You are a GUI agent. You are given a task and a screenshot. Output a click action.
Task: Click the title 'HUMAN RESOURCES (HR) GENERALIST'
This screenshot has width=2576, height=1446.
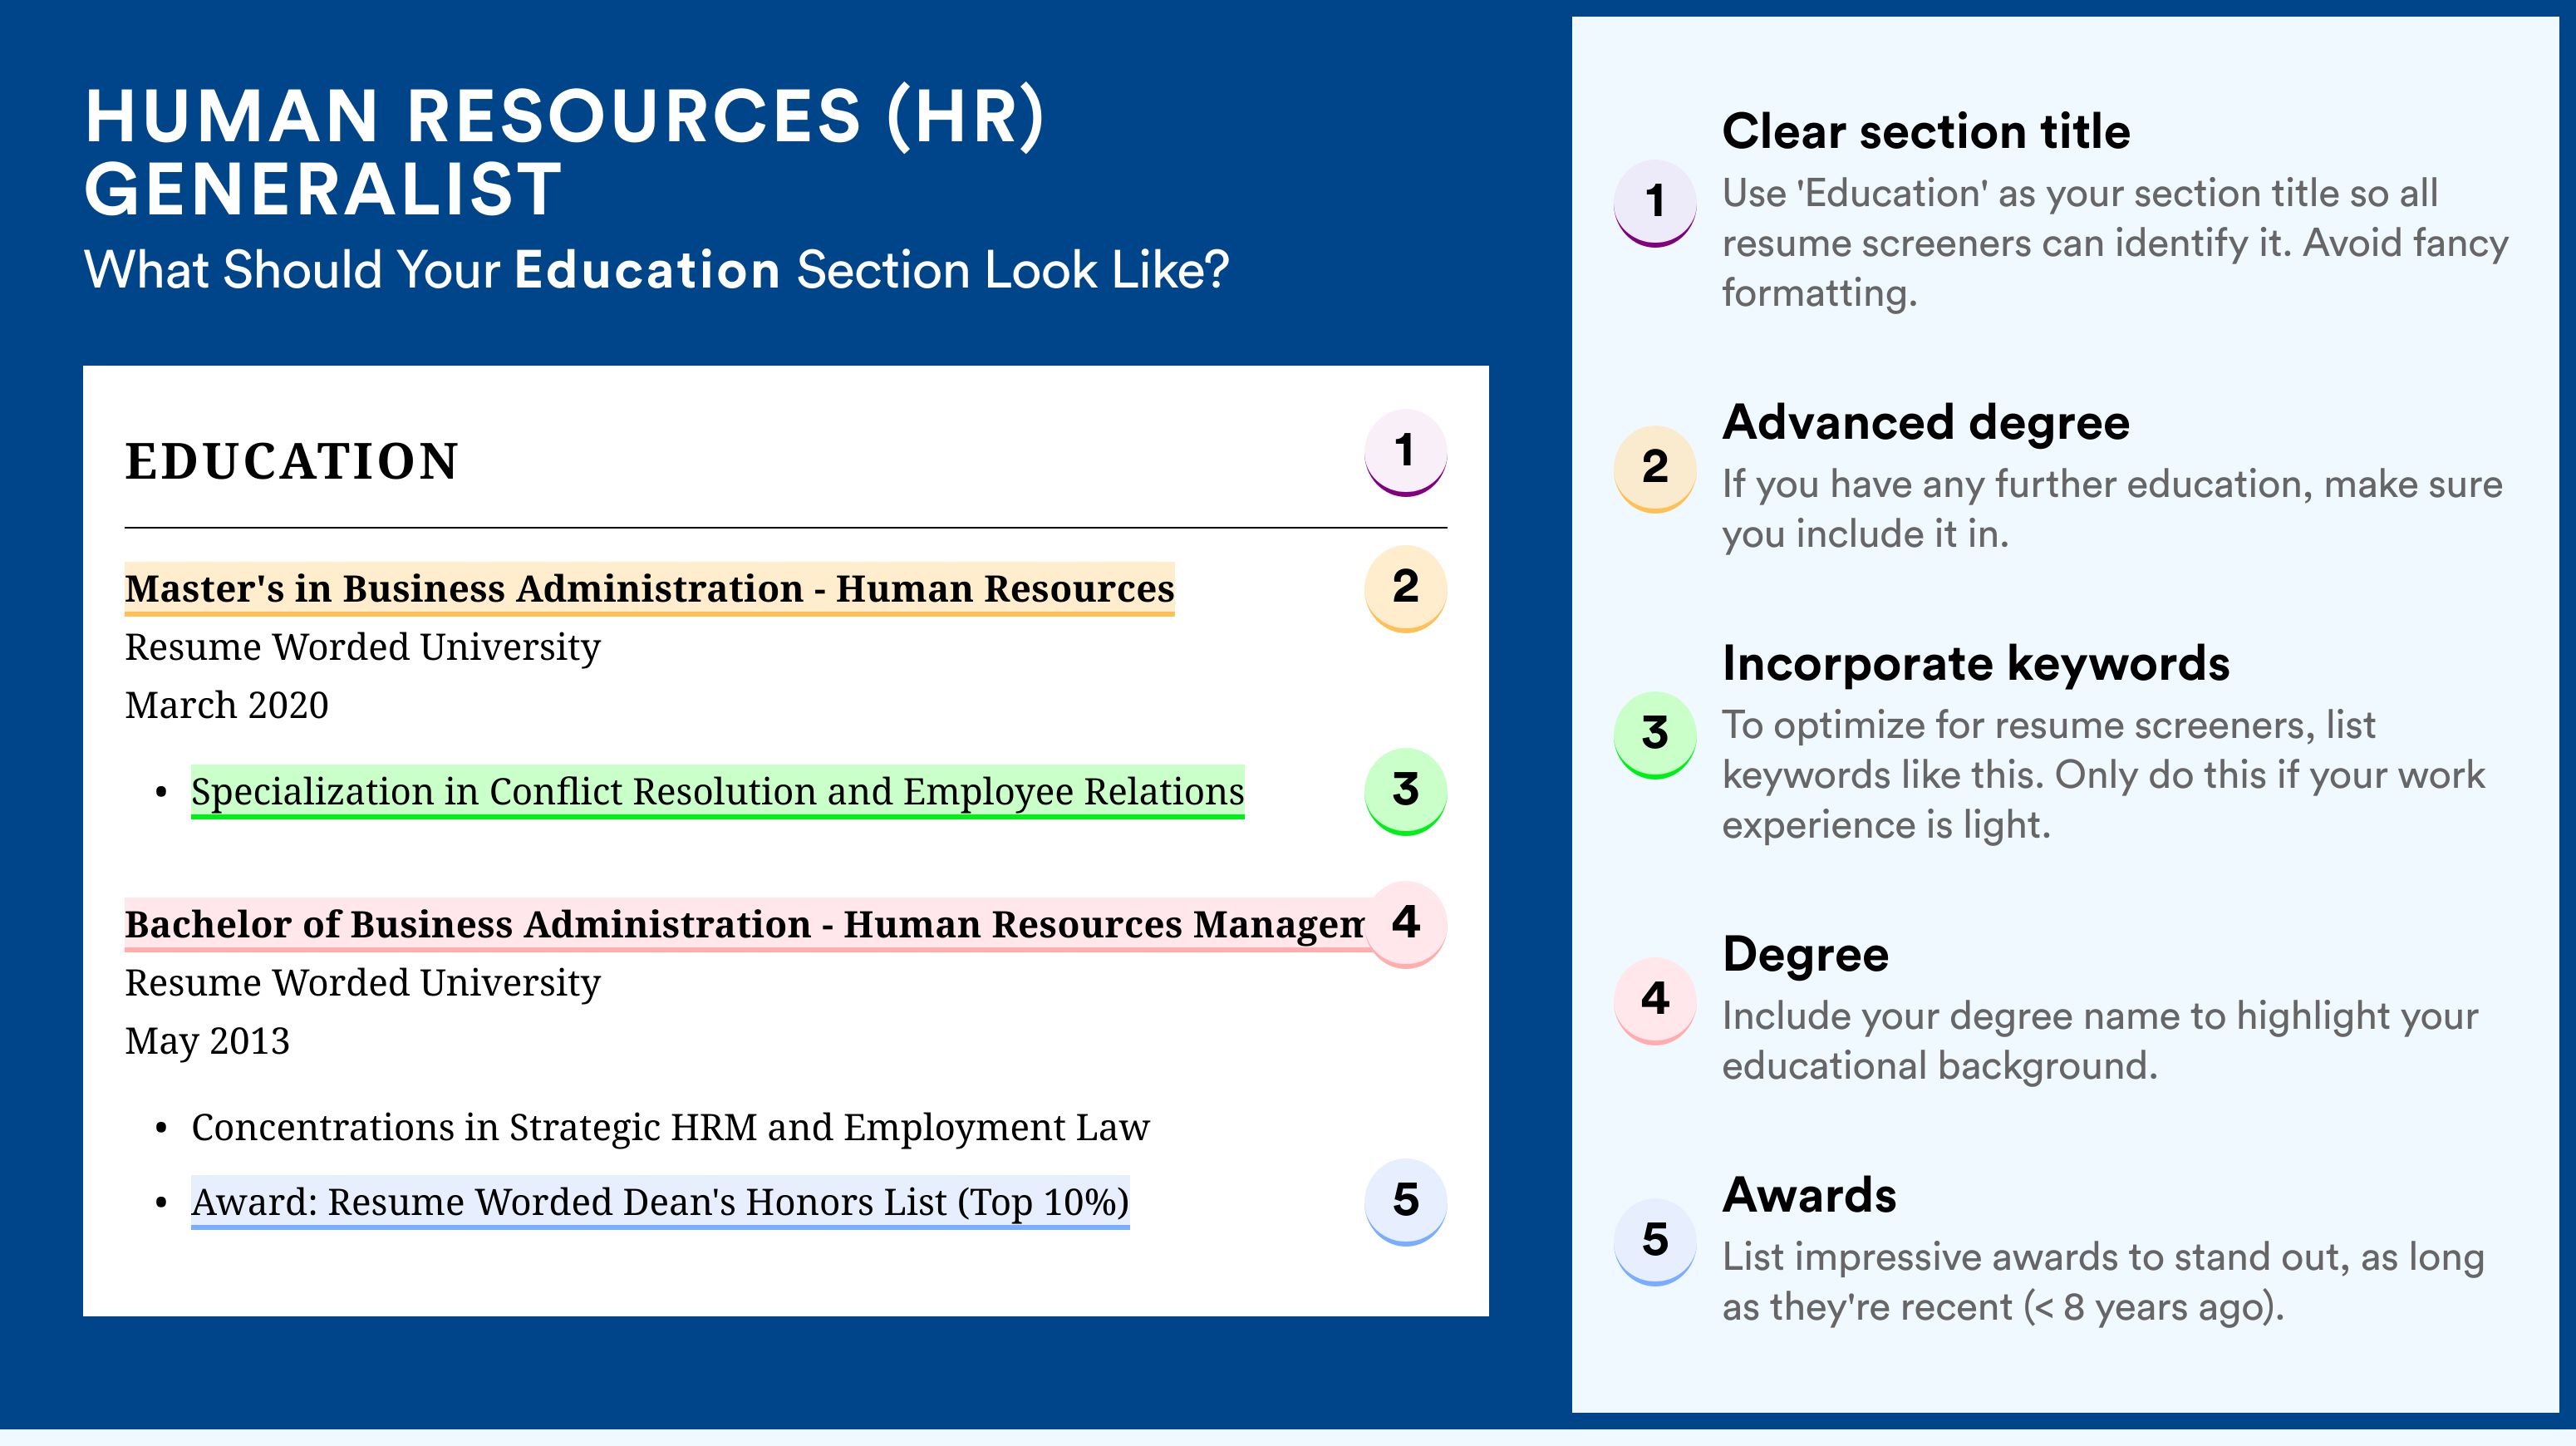565,152
